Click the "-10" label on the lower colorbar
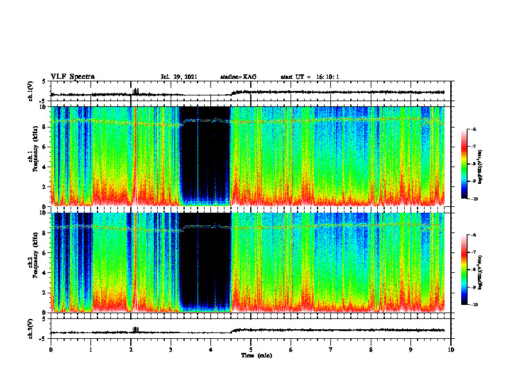The width and height of the screenshot is (508, 392). point(474,305)
